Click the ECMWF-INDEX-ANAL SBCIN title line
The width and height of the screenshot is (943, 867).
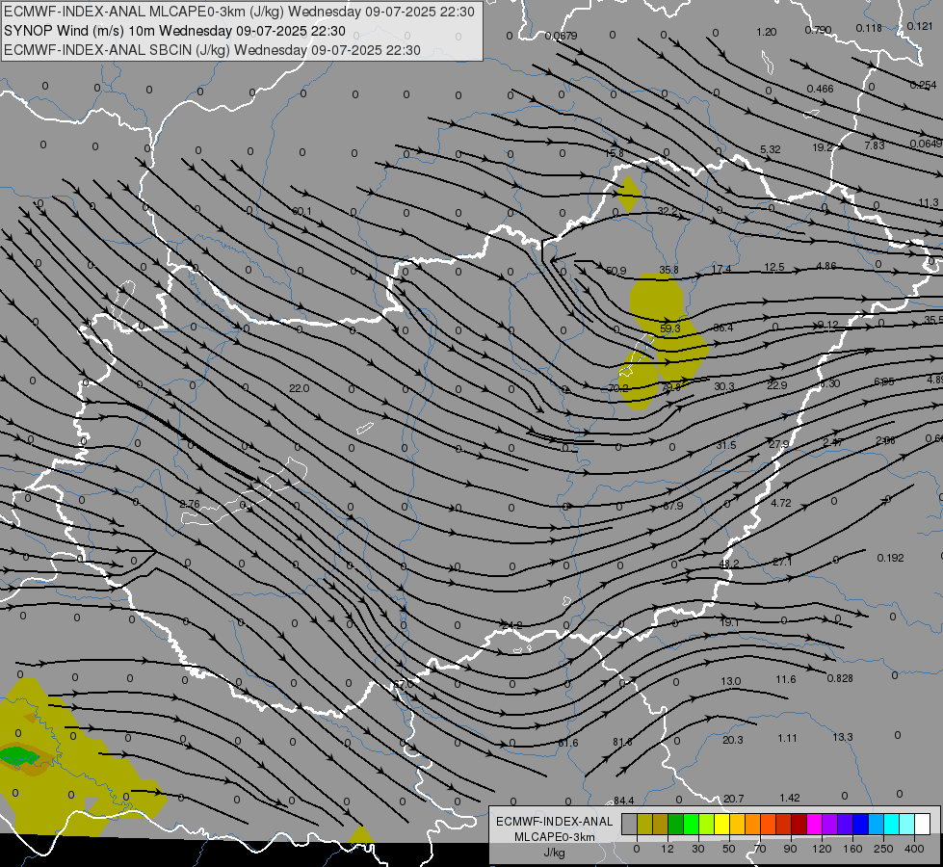pos(212,50)
